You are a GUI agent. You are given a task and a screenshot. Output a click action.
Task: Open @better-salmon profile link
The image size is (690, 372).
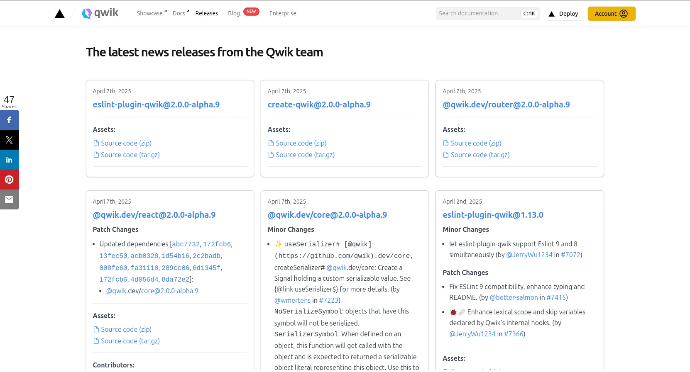pos(514,297)
